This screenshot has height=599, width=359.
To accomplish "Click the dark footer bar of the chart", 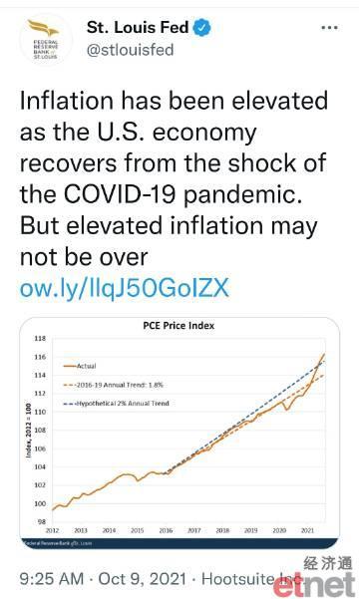I will pos(179,543).
